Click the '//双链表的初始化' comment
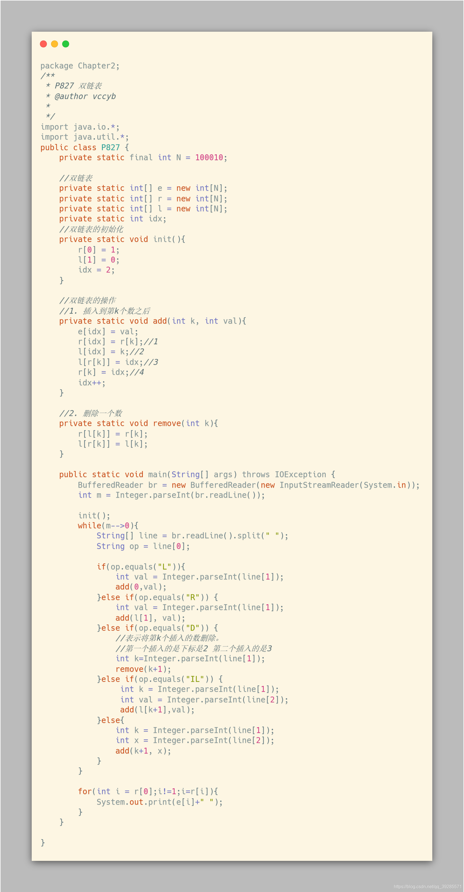The height and width of the screenshot is (892, 464). point(91,229)
